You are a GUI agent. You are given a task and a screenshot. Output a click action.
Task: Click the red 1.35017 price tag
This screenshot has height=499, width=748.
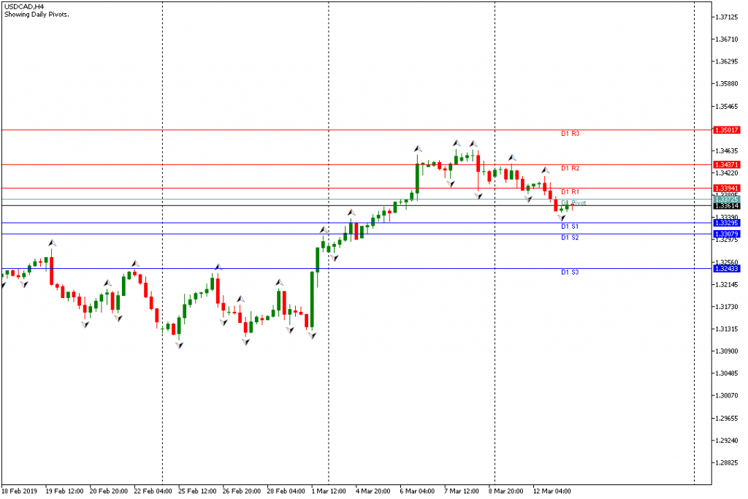point(726,130)
